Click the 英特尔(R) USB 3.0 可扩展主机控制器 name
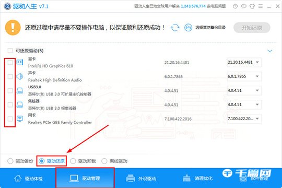 point(60,94)
